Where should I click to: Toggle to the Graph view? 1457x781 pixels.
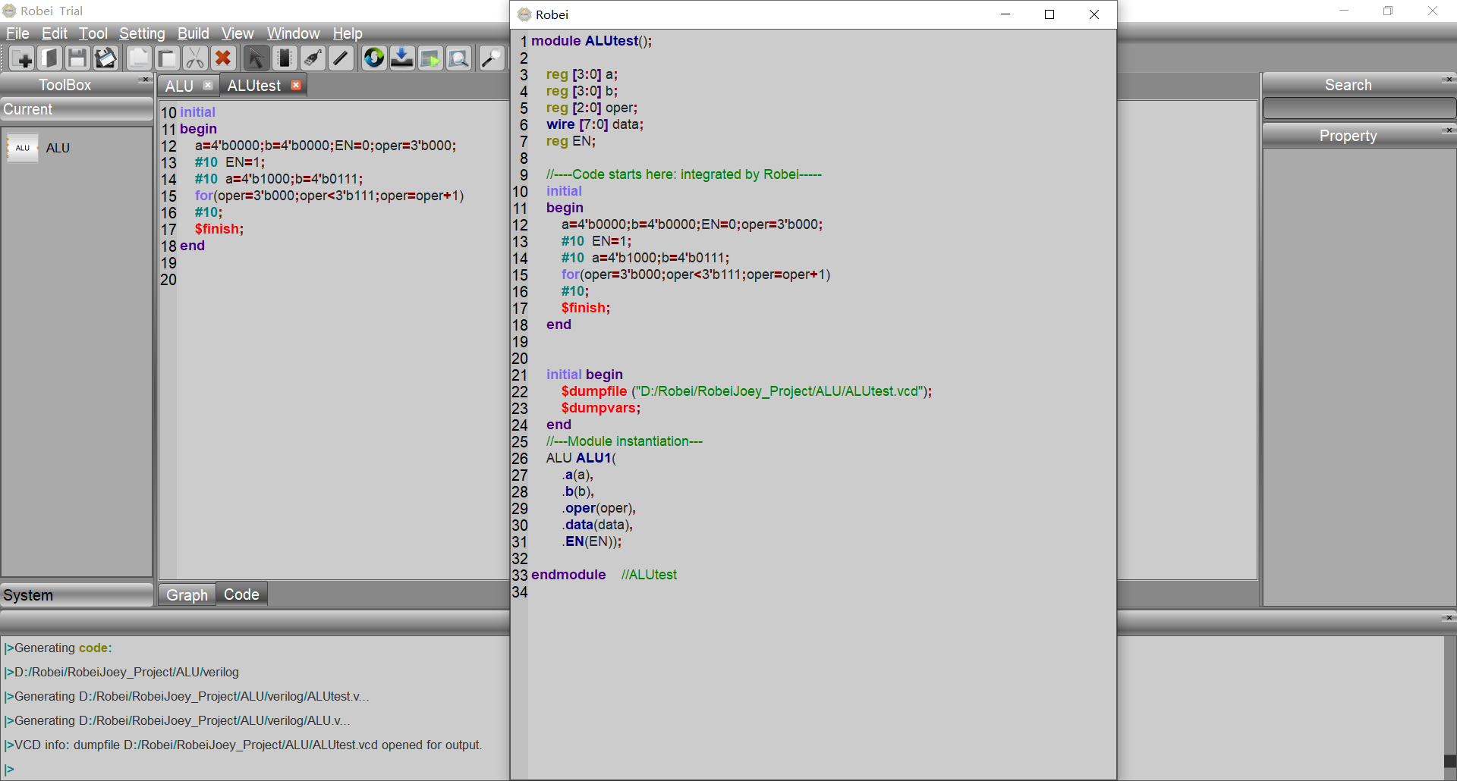pos(186,594)
